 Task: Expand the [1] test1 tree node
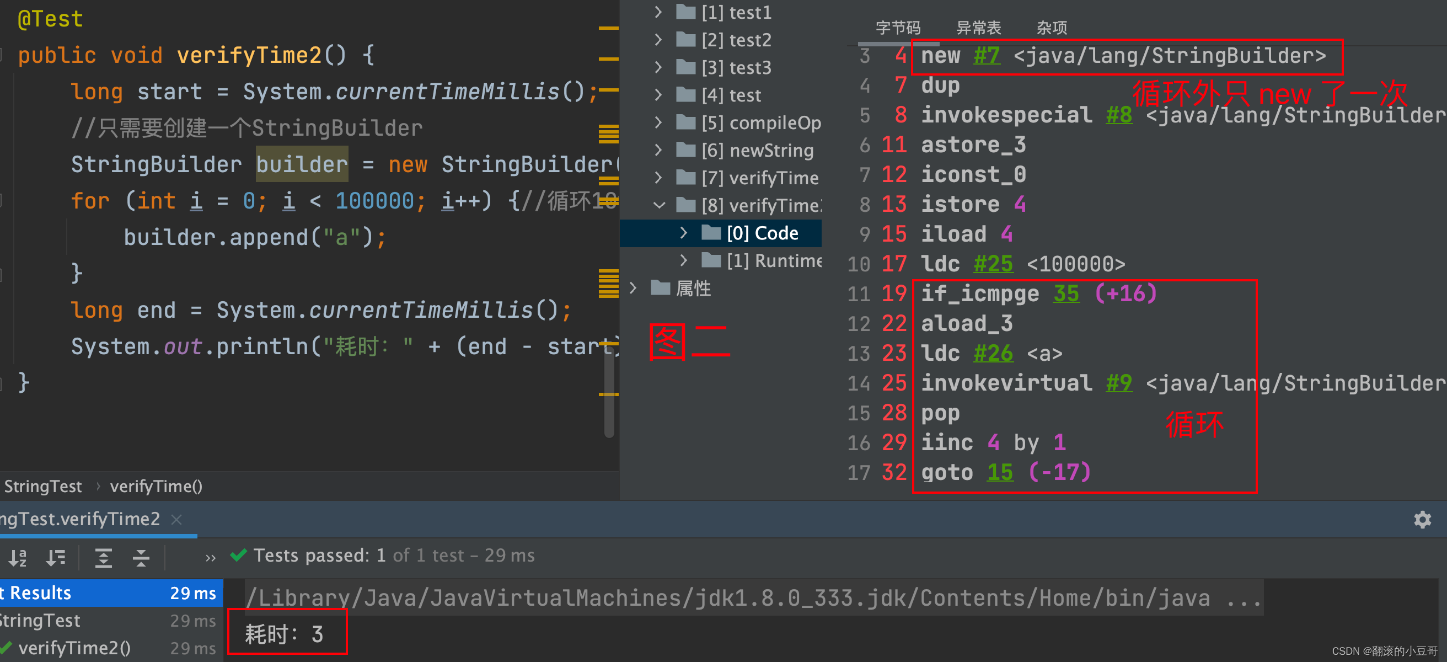tap(658, 12)
